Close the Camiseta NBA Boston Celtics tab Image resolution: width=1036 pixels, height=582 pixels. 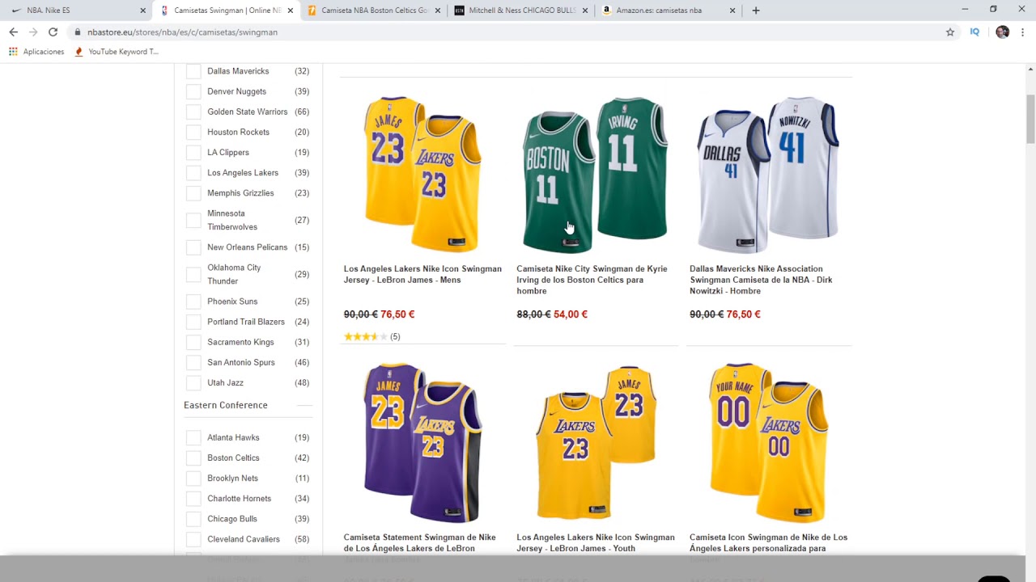click(438, 11)
